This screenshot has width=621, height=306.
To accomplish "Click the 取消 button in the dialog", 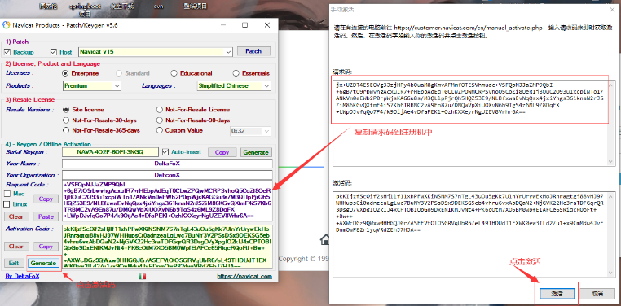I will click(597, 294).
